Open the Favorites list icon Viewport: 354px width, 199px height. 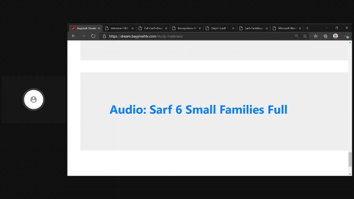(316, 36)
